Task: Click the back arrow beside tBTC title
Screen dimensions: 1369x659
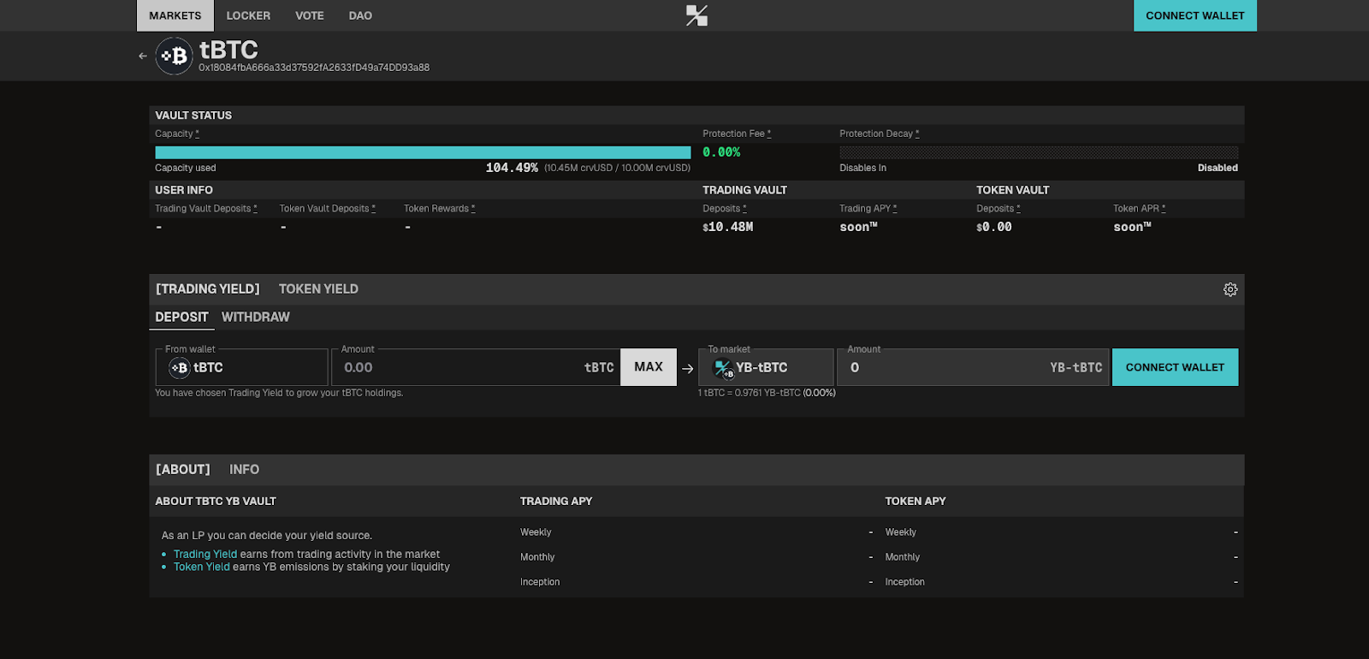Action: pos(143,56)
